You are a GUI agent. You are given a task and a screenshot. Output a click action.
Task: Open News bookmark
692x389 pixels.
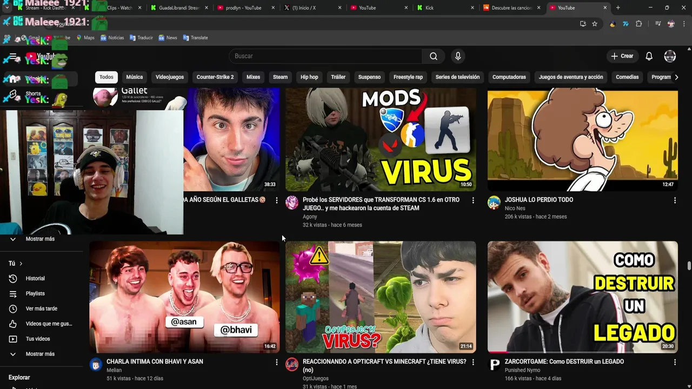168,38
